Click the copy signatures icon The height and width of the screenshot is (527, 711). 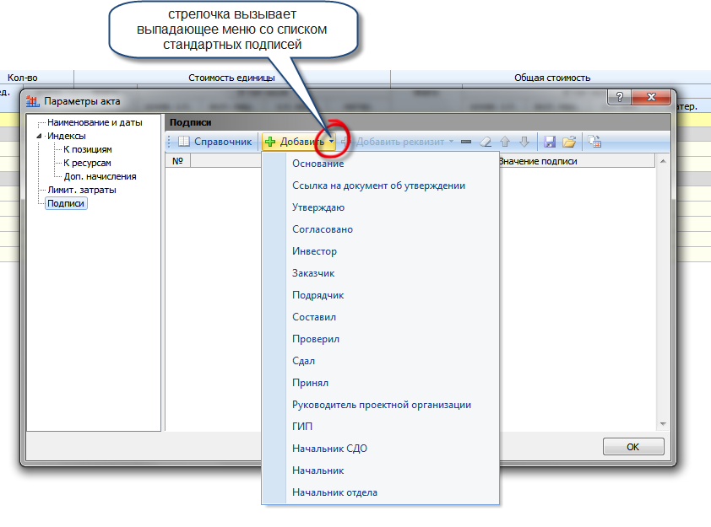pos(594,142)
